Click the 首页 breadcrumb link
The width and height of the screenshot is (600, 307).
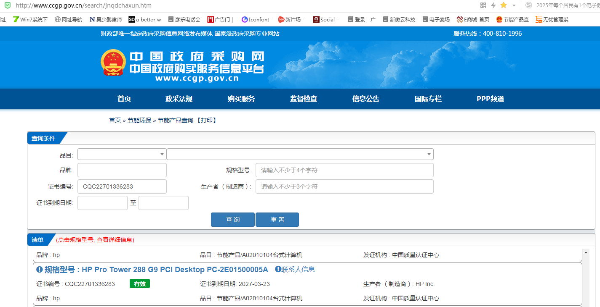(x=115, y=120)
